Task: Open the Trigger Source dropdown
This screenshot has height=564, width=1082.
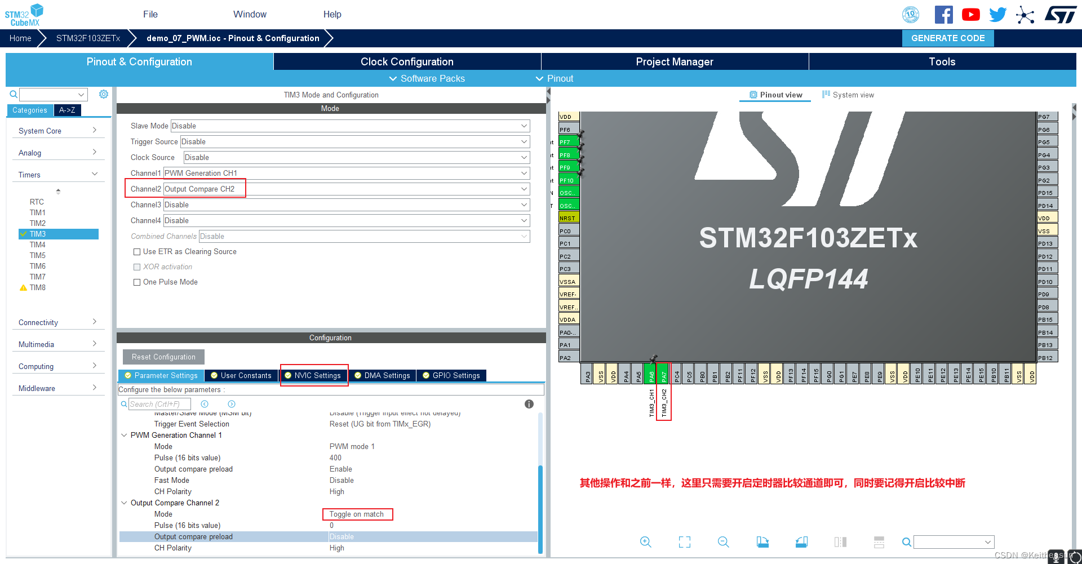Action: 355,141
